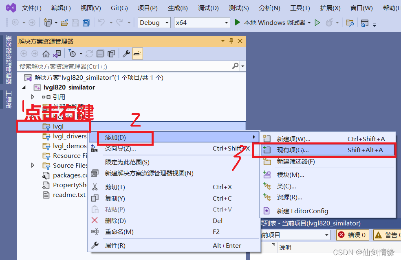The height and width of the screenshot is (260, 401).
Task: Choose 新建 EditorConfig in submenu
Action: [328, 211]
